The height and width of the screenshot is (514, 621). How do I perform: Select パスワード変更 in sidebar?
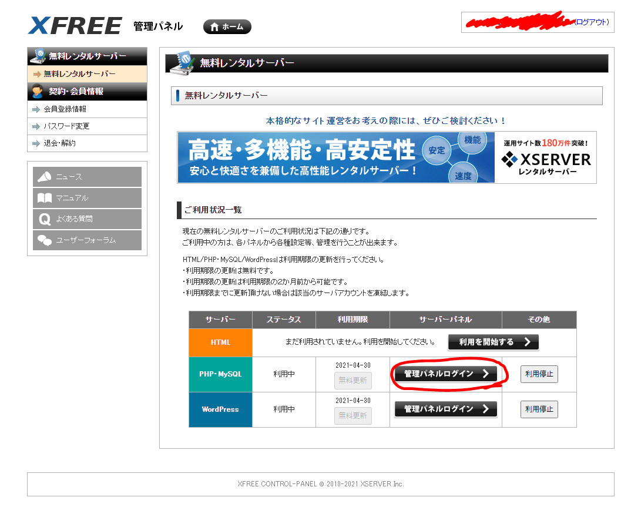tap(87, 126)
